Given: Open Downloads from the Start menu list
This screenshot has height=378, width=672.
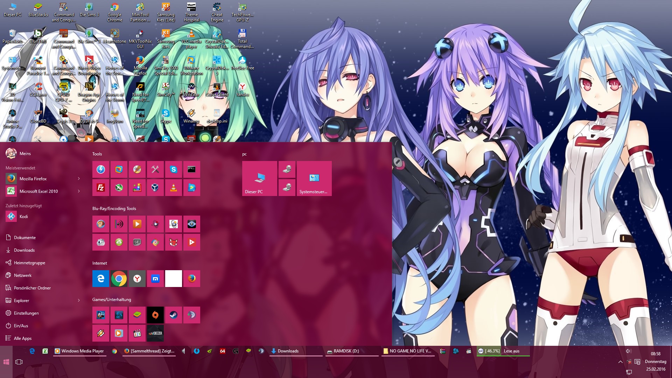Looking at the screenshot, I should pyautogui.click(x=24, y=250).
